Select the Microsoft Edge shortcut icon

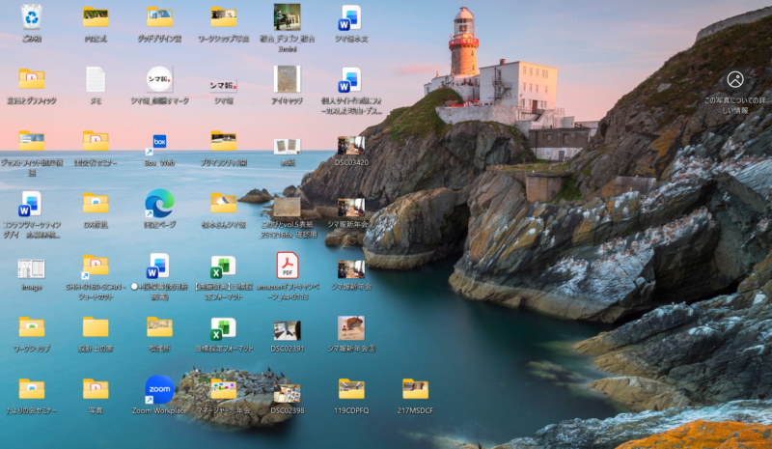pyautogui.click(x=159, y=203)
